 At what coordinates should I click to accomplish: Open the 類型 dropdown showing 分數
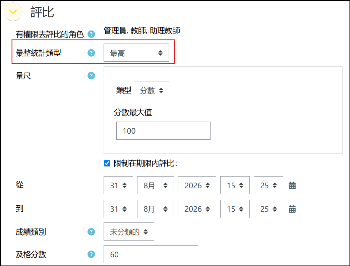pyautogui.click(x=151, y=90)
